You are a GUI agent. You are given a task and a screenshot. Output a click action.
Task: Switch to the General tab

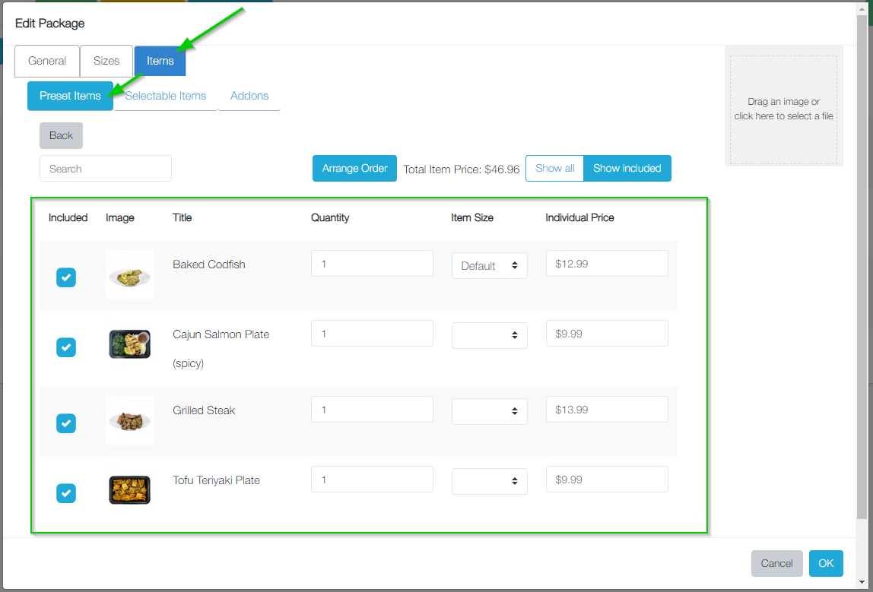pos(47,61)
